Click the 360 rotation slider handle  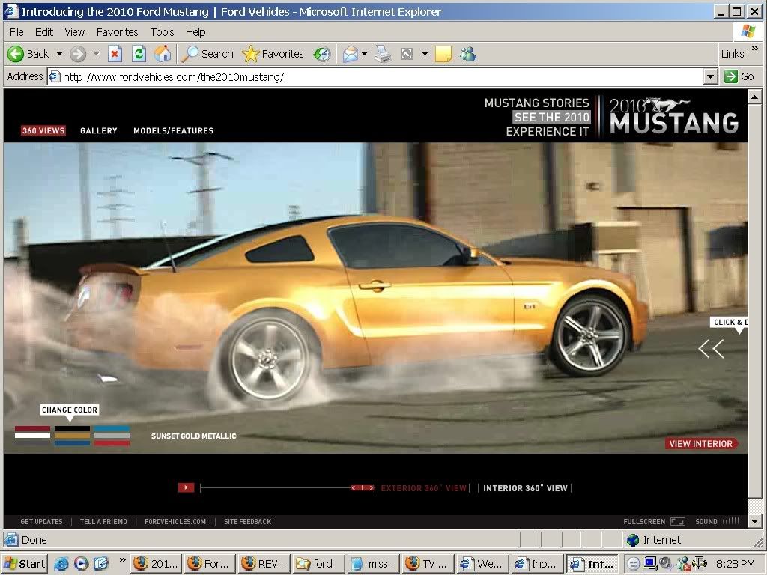[x=363, y=487]
